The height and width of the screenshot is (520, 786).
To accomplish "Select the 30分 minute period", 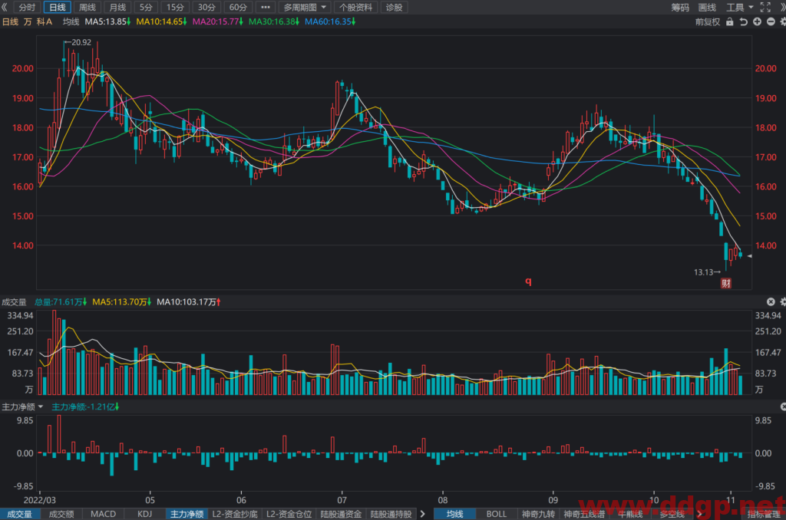I will 206,8.
